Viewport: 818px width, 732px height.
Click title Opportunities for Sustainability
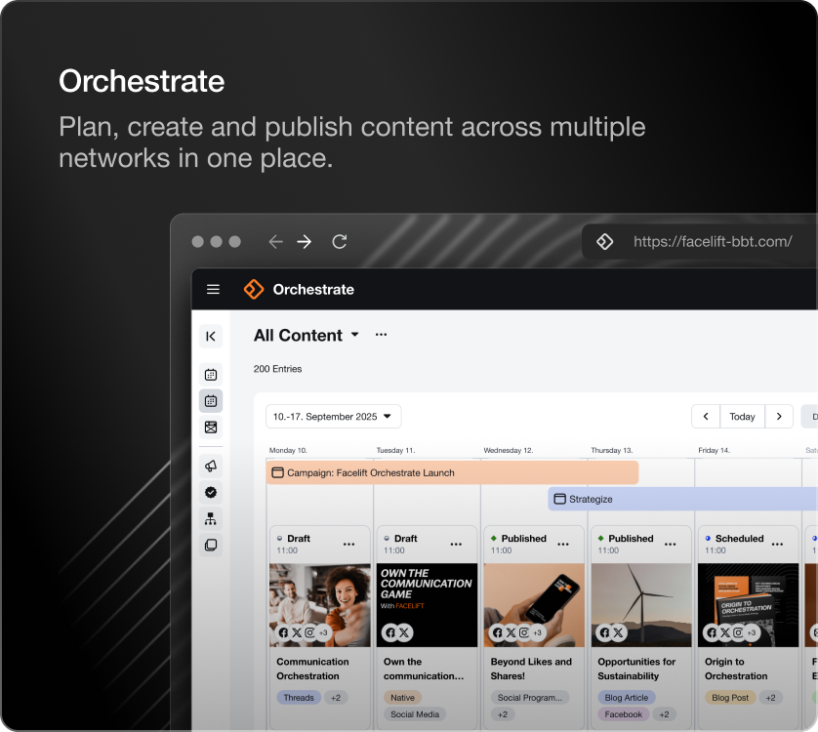click(x=636, y=669)
